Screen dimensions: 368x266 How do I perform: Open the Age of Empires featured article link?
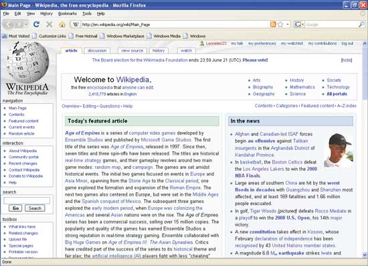82,133
